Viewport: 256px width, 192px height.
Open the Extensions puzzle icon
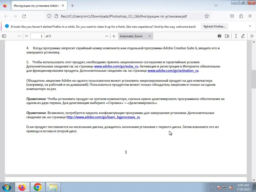pyautogui.click(x=241, y=16)
